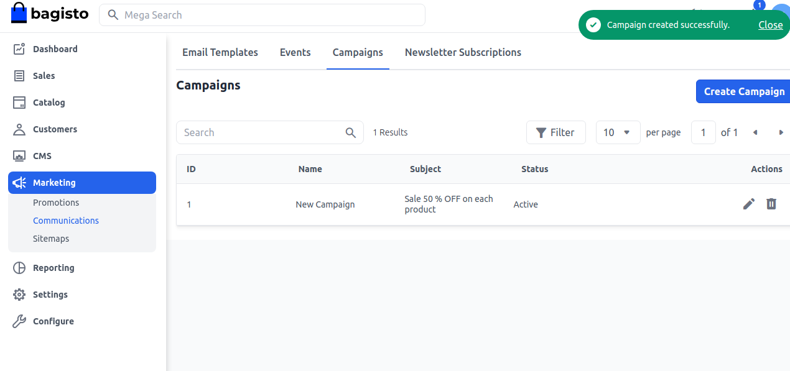Open the 10 per page dropdown
The height and width of the screenshot is (371, 790).
[618, 132]
